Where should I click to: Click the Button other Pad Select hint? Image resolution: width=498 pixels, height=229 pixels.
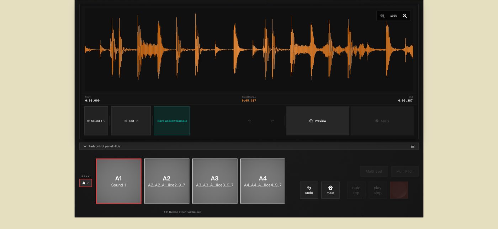[x=182, y=212]
